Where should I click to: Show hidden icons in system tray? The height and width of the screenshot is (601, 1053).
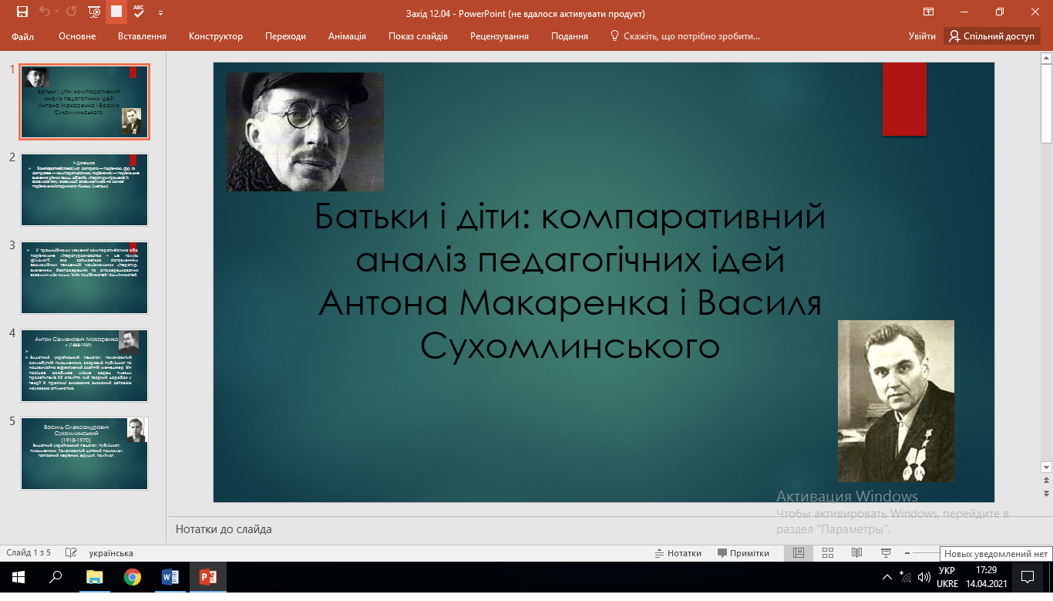[x=886, y=577]
